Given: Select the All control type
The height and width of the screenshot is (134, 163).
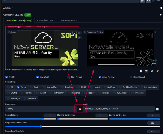Looking at the screenshot, I should coord(10,87).
